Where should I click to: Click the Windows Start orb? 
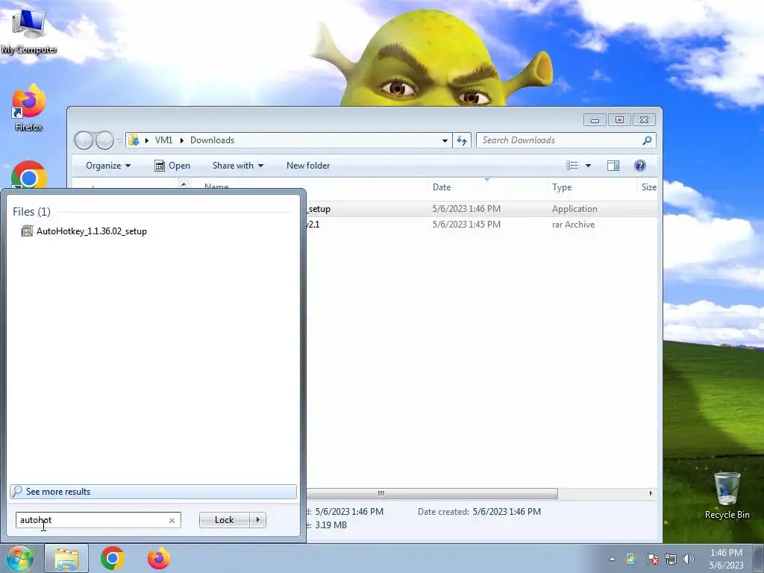pyautogui.click(x=20, y=558)
